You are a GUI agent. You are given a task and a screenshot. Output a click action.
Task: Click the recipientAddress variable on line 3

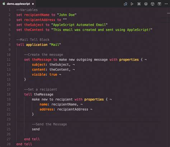pyautogui.click(x=39, y=20)
